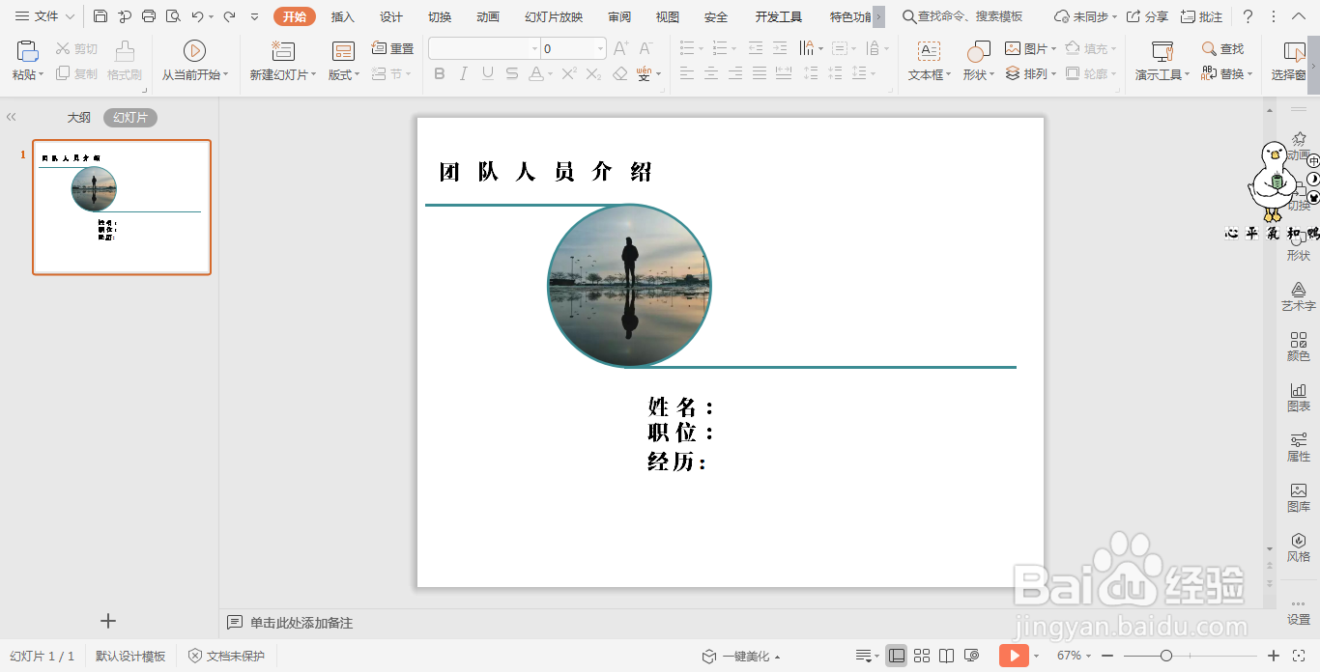Viewport: 1320px width, 672px height.
Task: Toggle bold formatting on selected text
Action: (x=438, y=74)
